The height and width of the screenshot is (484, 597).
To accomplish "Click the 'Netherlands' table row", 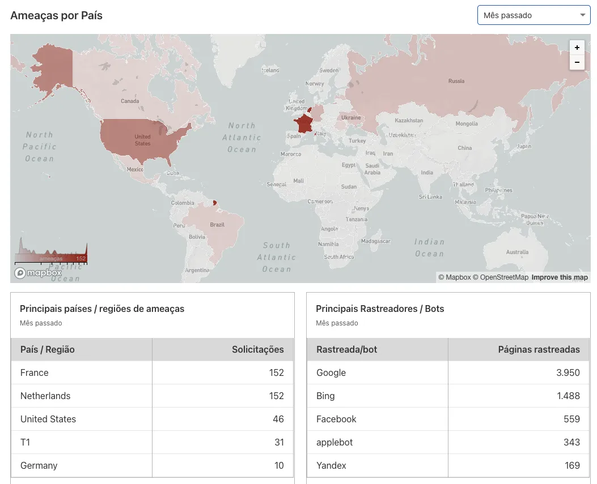I will coord(153,396).
